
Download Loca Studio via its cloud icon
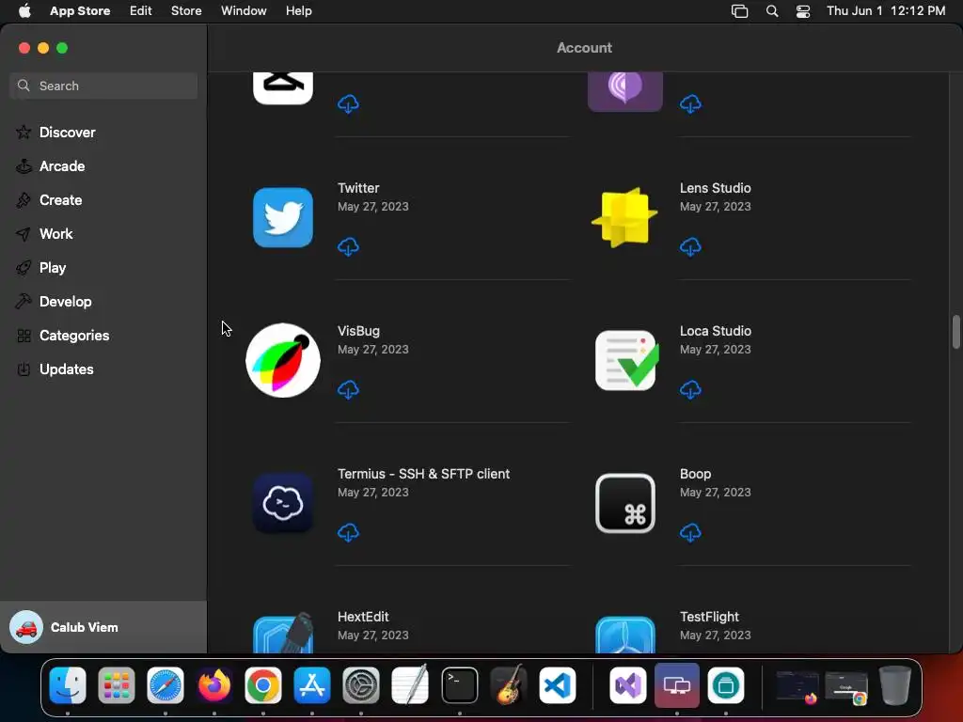coord(690,390)
